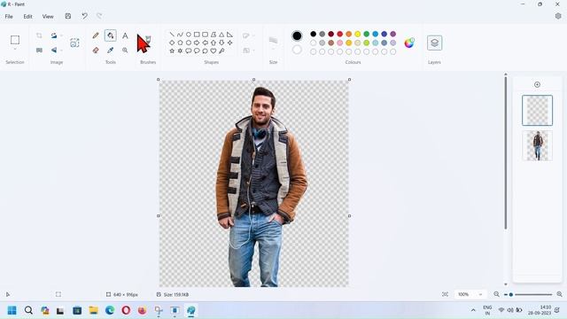Image resolution: width=567 pixels, height=319 pixels.
Task: Open the View menu
Action: tap(48, 16)
